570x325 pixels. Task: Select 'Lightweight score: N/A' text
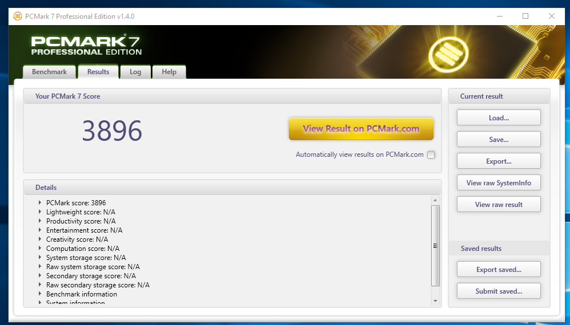[81, 212]
